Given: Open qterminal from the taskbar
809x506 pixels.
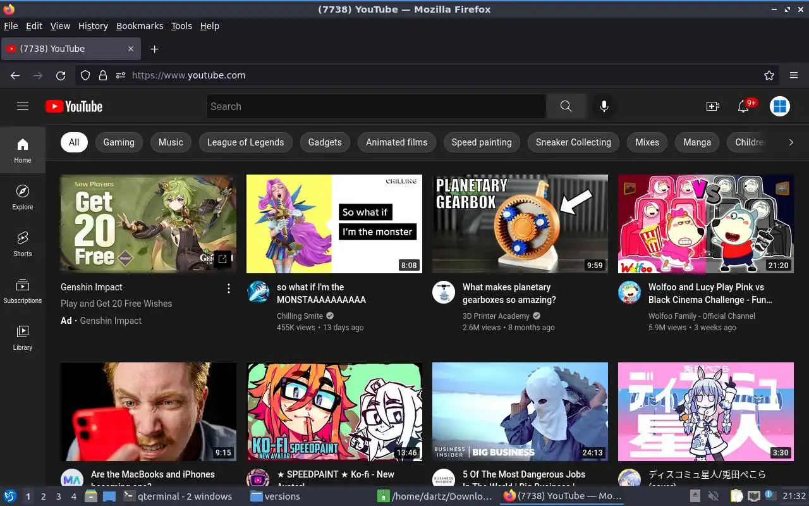Looking at the screenshot, I should pos(177,497).
